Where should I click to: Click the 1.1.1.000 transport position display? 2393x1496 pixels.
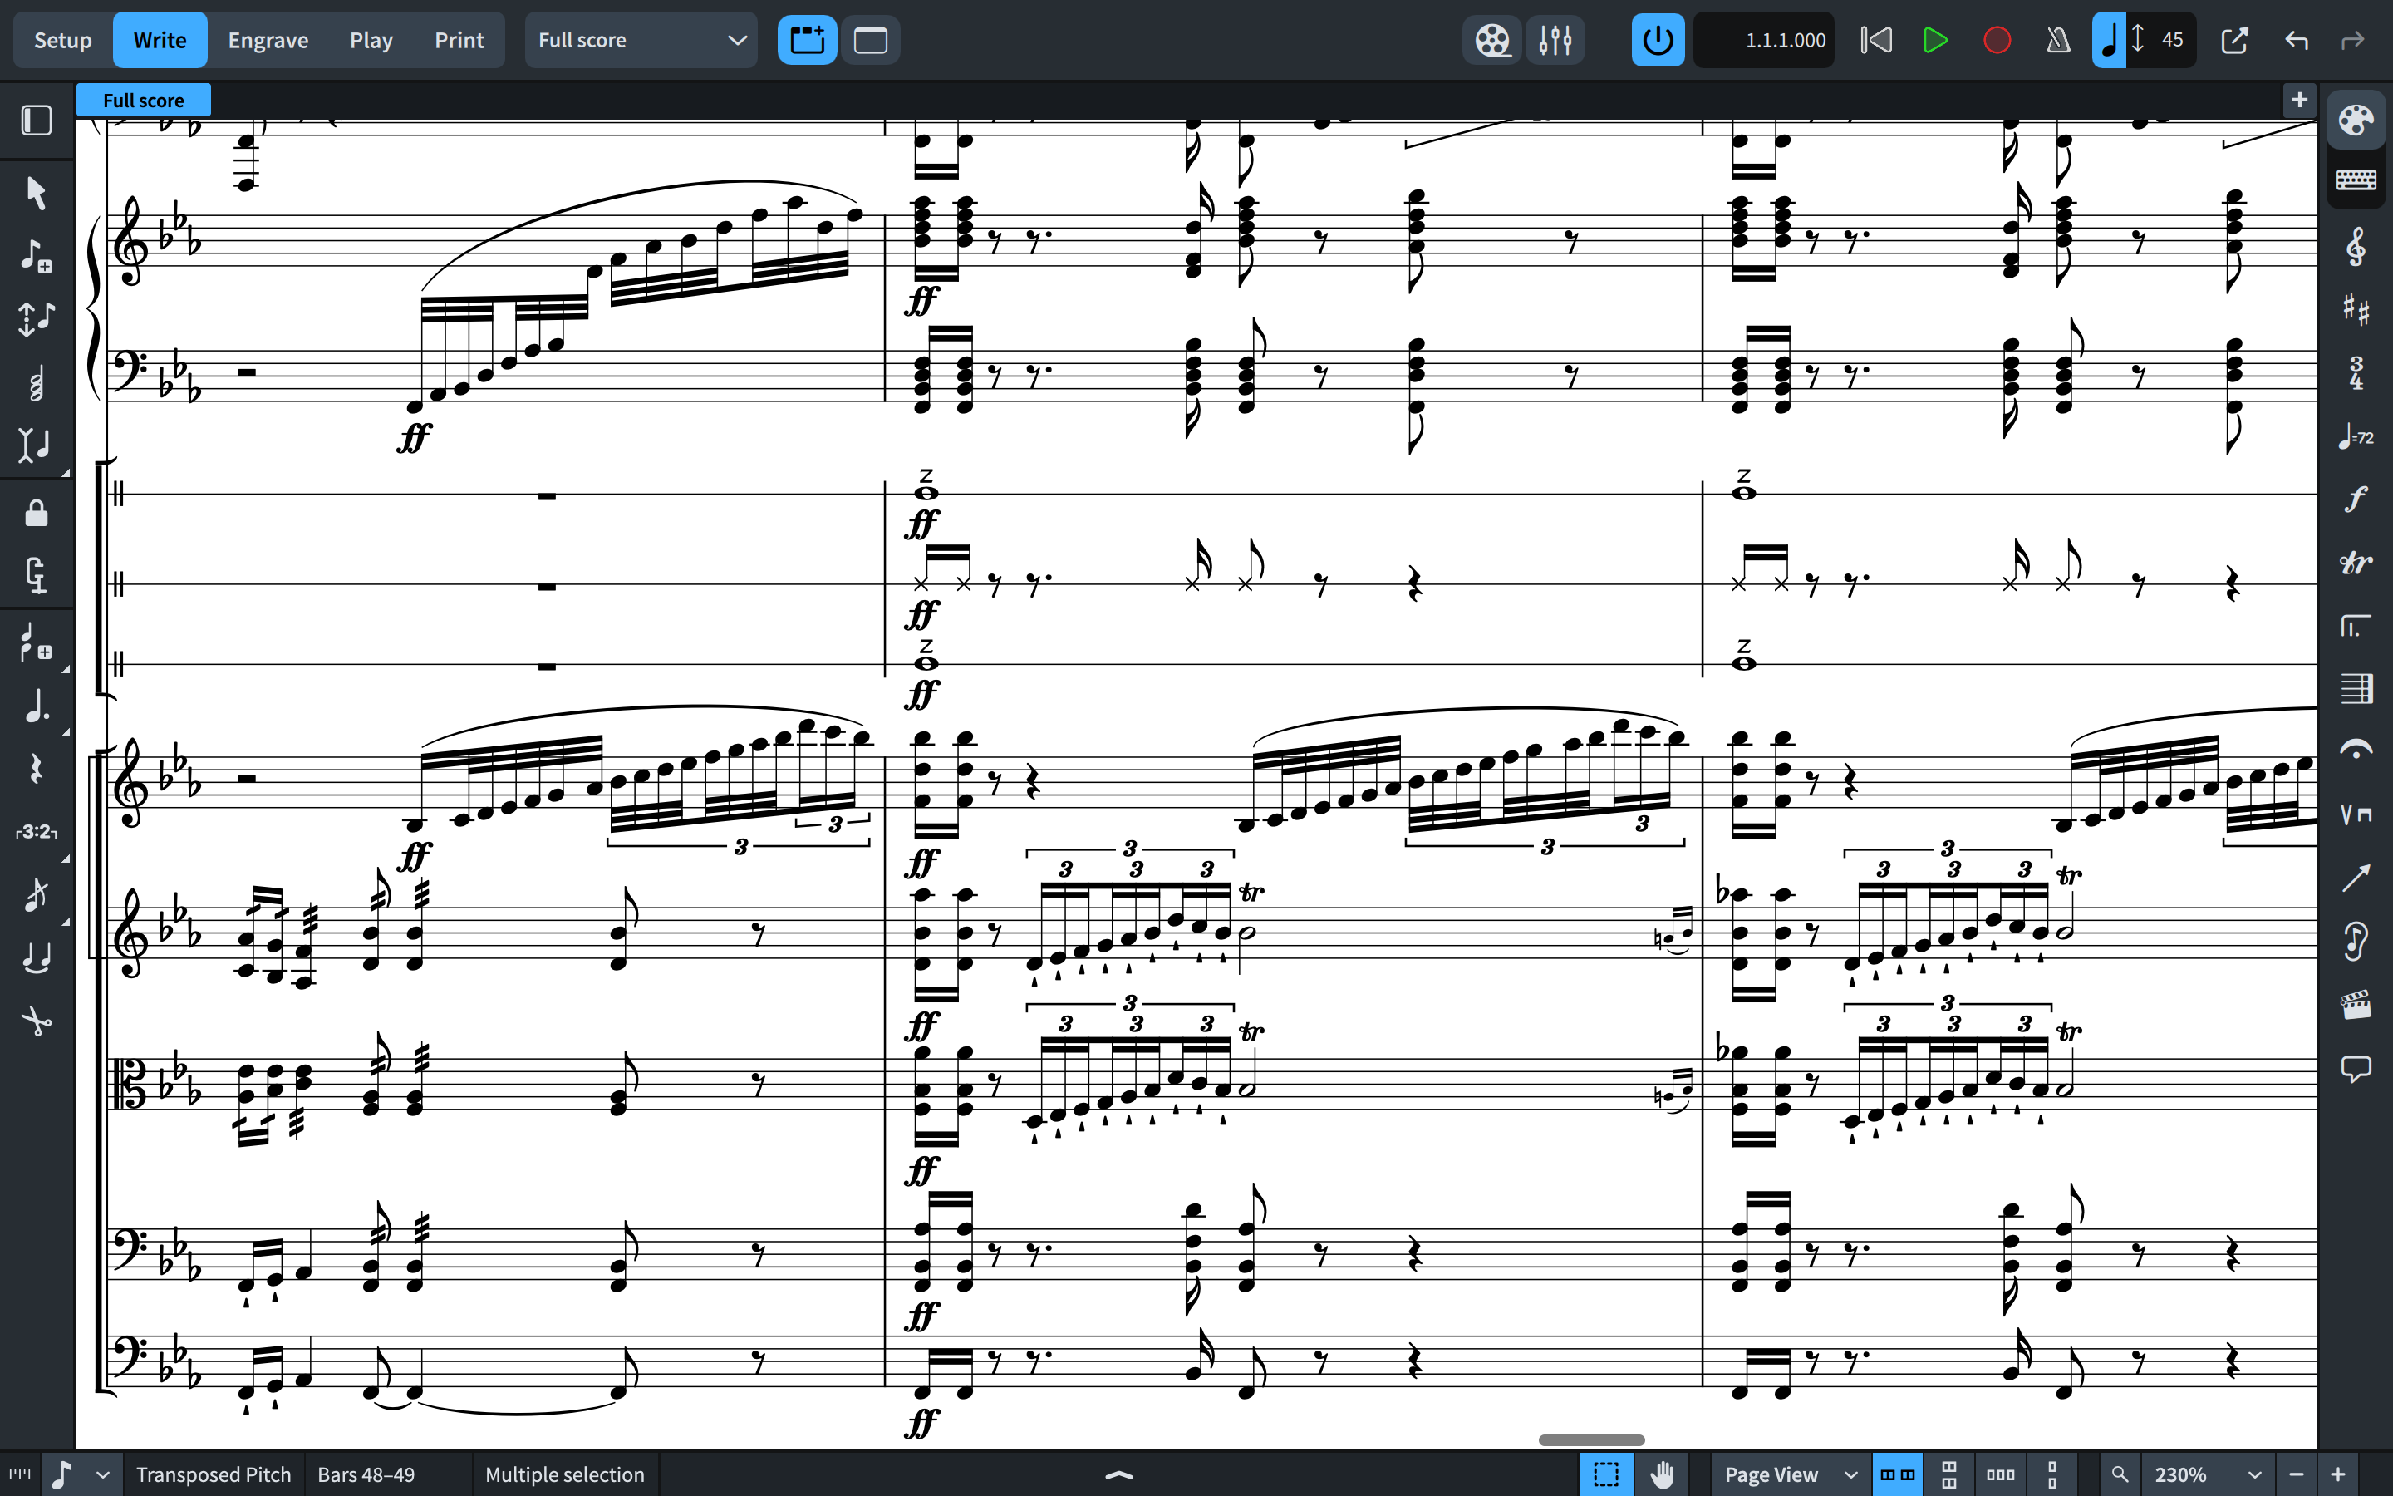pos(1764,41)
